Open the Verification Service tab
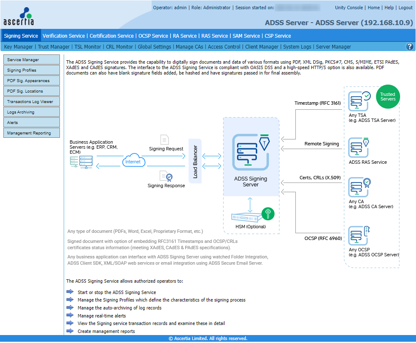The width and height of the screenshot is (416, 343). (x=64, y=36)
